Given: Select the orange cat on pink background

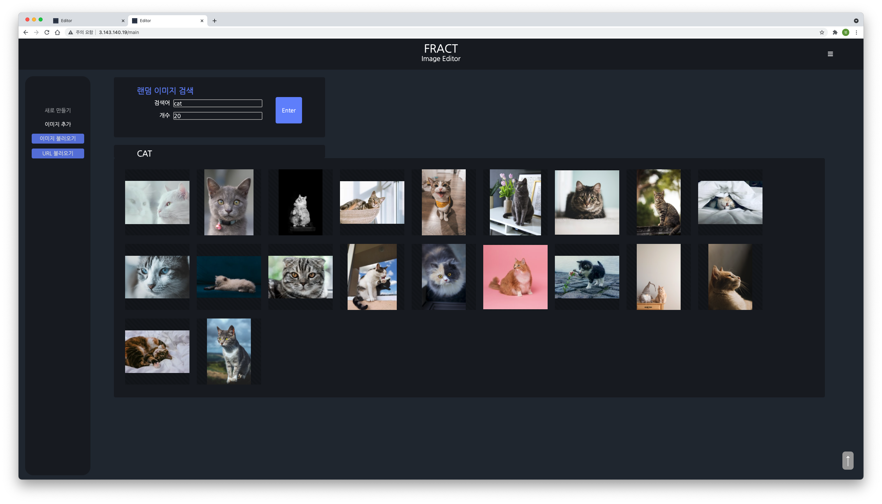Looking at the screenshot, I should 515,277.
